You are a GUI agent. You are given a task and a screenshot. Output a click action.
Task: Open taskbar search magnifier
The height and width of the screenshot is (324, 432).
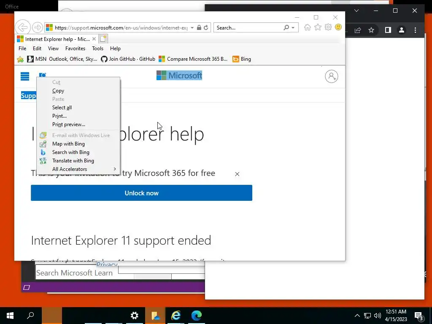point(30,315)
